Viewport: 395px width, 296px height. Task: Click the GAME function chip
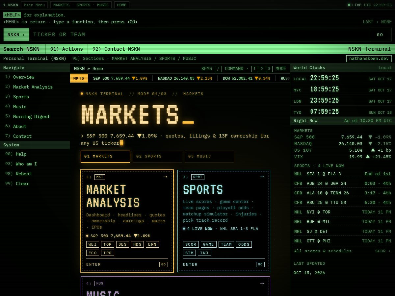tap(209, 244)
